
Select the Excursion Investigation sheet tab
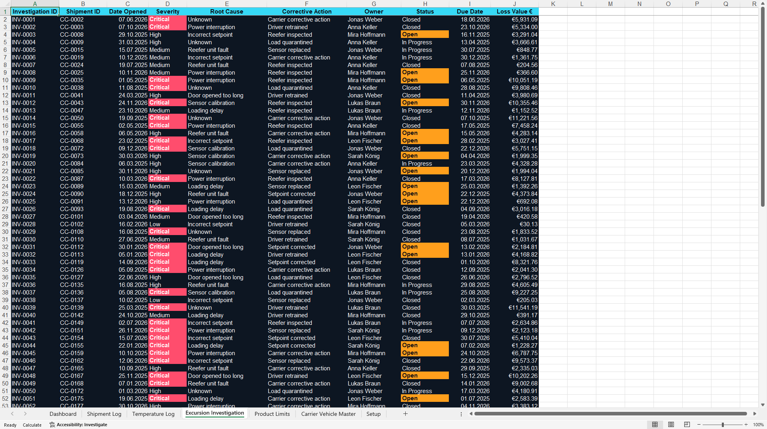[x=215, y=413]
